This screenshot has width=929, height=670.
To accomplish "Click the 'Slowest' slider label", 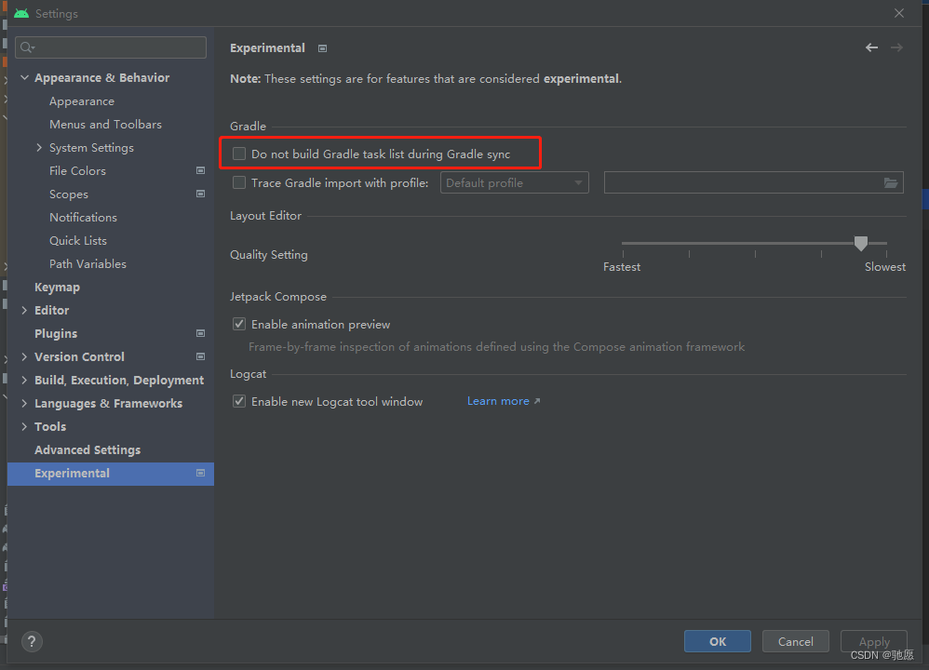I will tap(884, 267).
